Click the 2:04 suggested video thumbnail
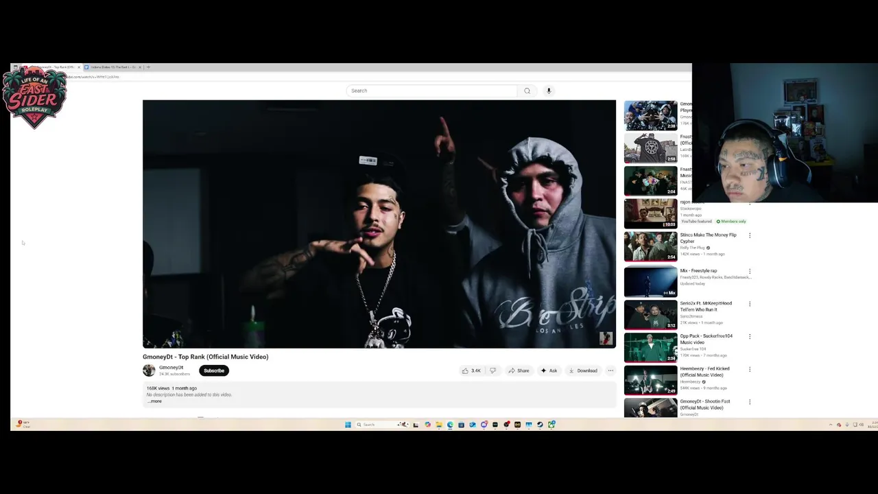The image size is (878, 494). [650, 181]
